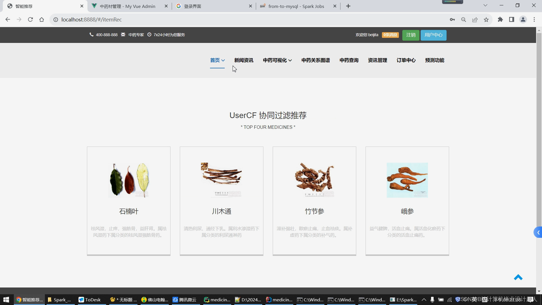Screen dimensions: 542x305
Task: Click the green 注销 button
Action: [x=411, y=35]
